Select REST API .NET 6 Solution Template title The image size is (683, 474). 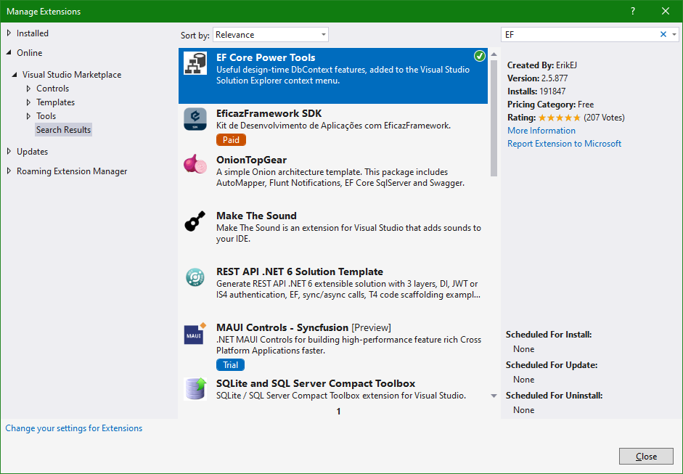pyautogui.click(x=300, y=272)
